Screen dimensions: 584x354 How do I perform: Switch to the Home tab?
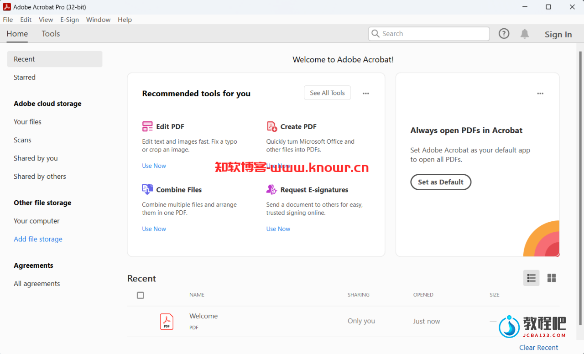(17, 34)
